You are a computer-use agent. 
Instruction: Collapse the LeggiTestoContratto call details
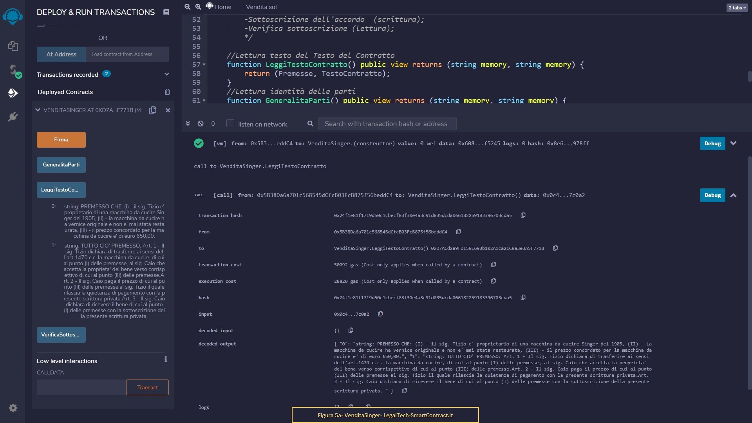(x=734, y=195)
